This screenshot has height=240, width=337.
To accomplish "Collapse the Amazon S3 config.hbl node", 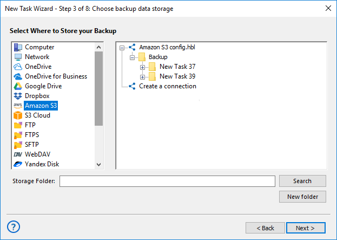I will (x=122, y=48).
